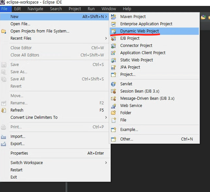
Task: Open the Window menu
Action: pos(109,9)
